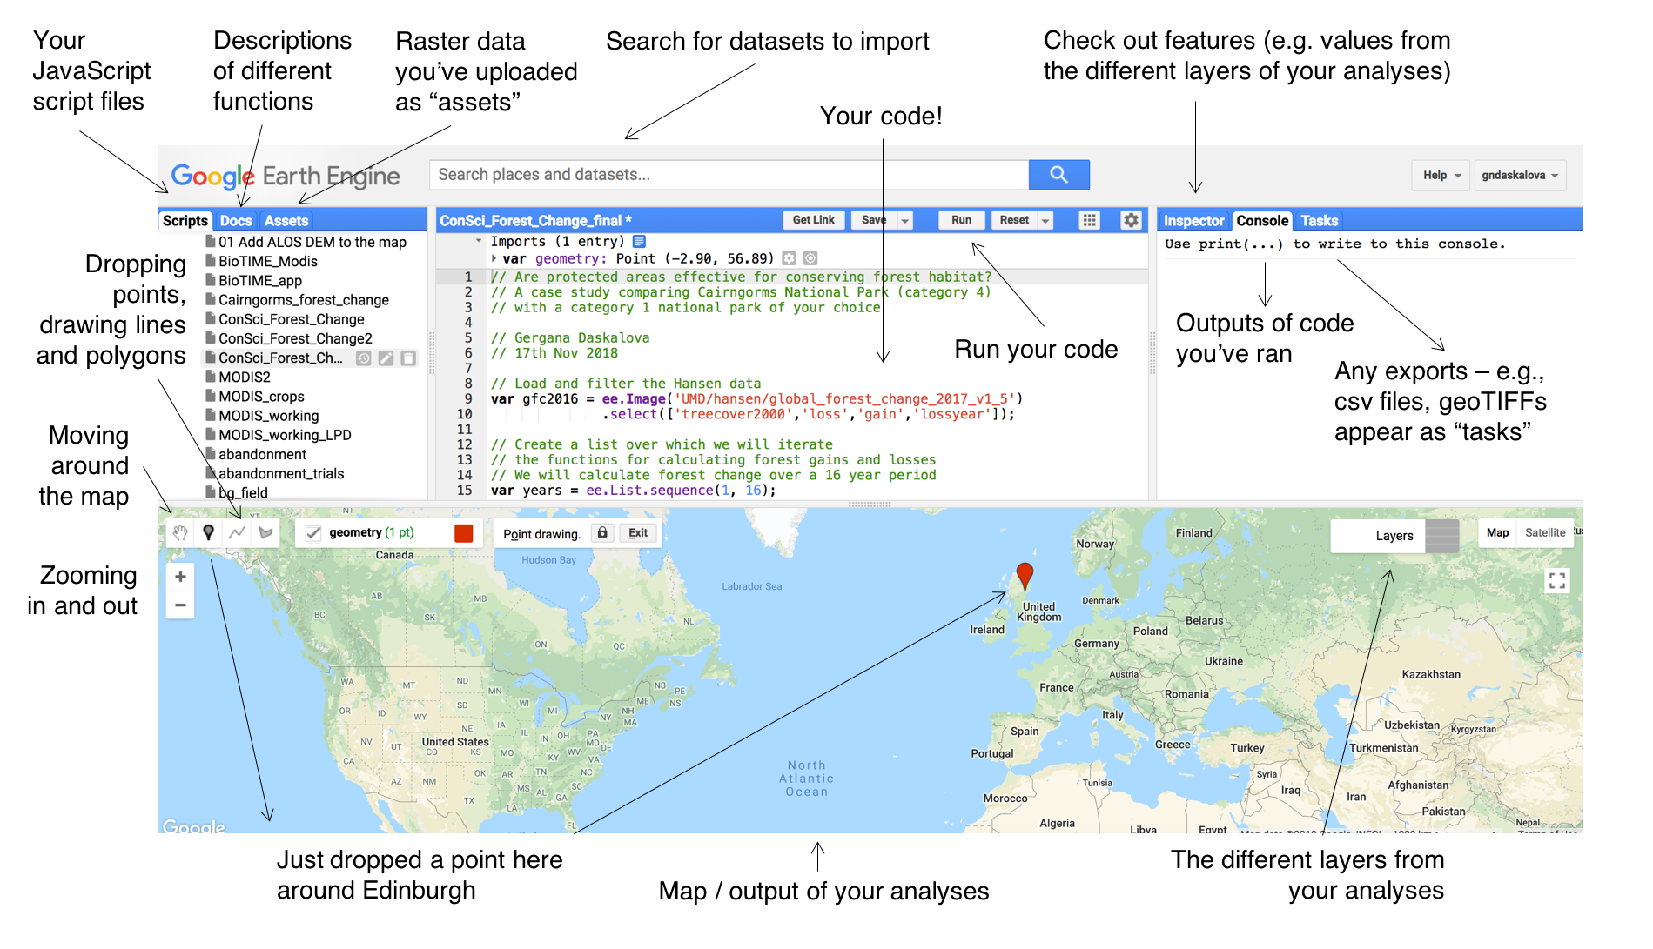The width and height of the screenshot is (1653, 949).
Task: Collapse the Imports section in the editor
Action: [x=480, y=241]
